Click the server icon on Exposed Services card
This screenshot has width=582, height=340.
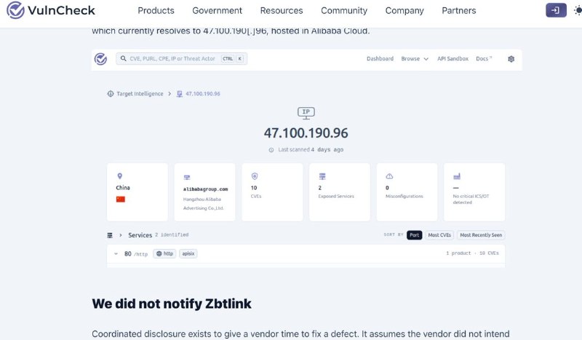(x=322, y=176)
